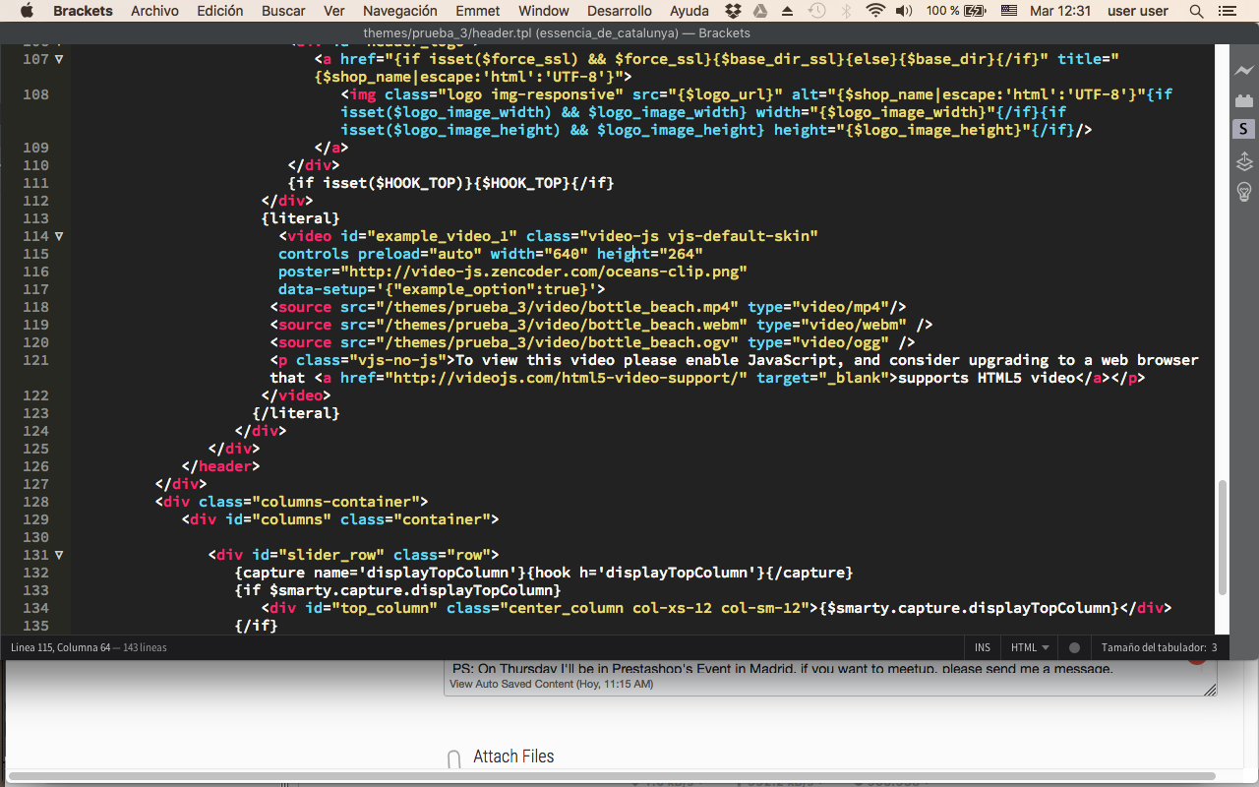Click the stacked layers upload icon
Viewport: 1259px width, 787px height.
click(1243, 160)
